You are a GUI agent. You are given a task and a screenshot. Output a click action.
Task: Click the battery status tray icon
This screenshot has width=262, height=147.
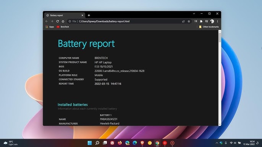[x=239, y=143]
